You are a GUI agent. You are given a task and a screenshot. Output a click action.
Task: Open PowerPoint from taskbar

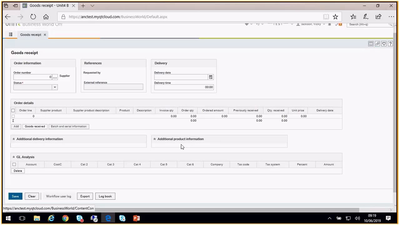click(137, 218)
